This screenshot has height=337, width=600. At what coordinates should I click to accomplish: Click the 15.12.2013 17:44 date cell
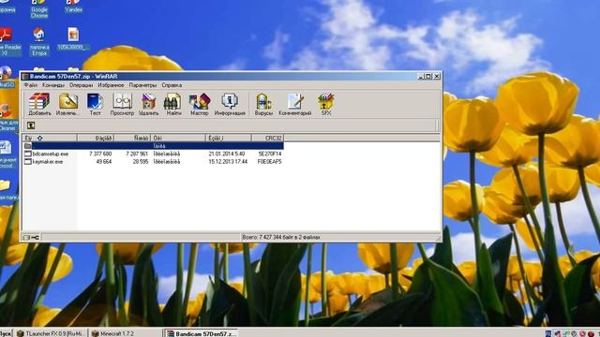coord(228,162)
